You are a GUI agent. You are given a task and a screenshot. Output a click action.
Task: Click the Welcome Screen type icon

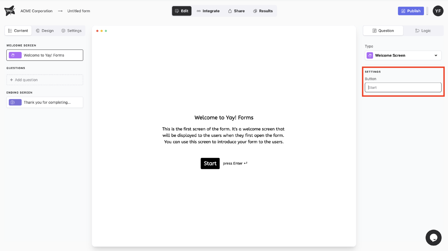point(370,55)
